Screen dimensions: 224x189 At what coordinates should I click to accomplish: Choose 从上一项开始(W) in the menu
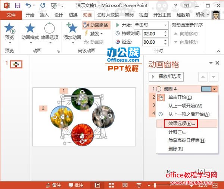187,106
